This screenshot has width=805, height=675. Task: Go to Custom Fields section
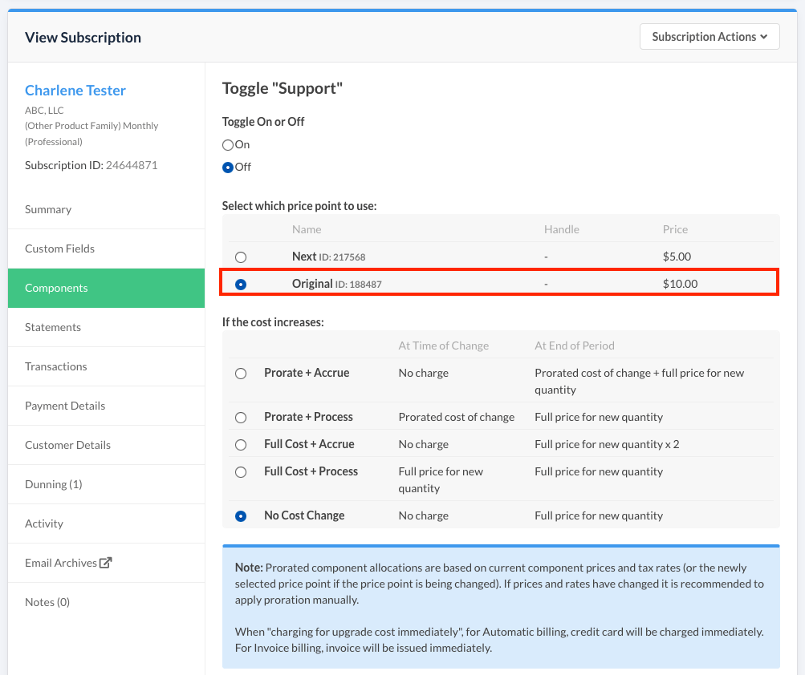(59, 249)
